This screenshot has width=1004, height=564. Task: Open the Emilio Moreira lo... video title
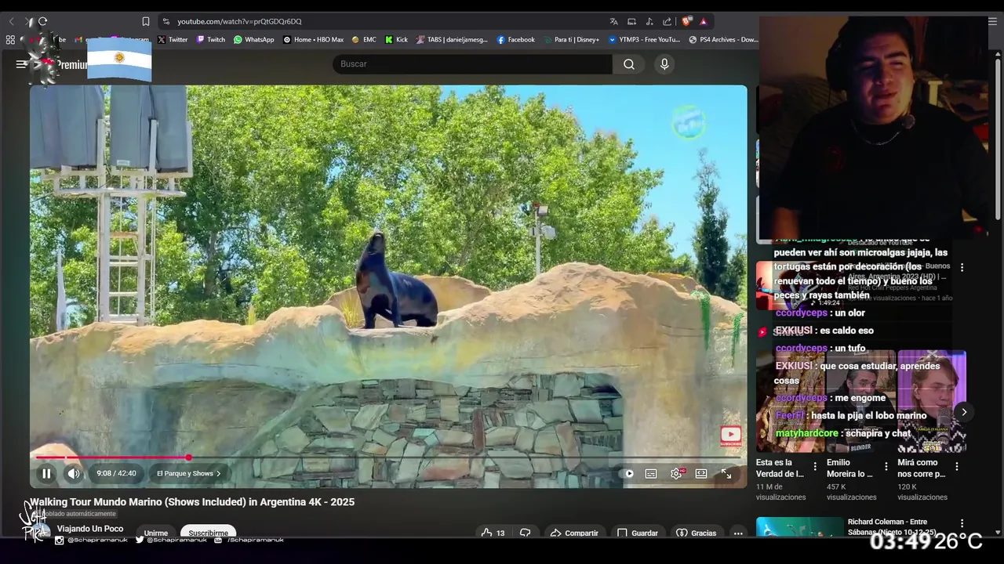[x=849, y=468]
